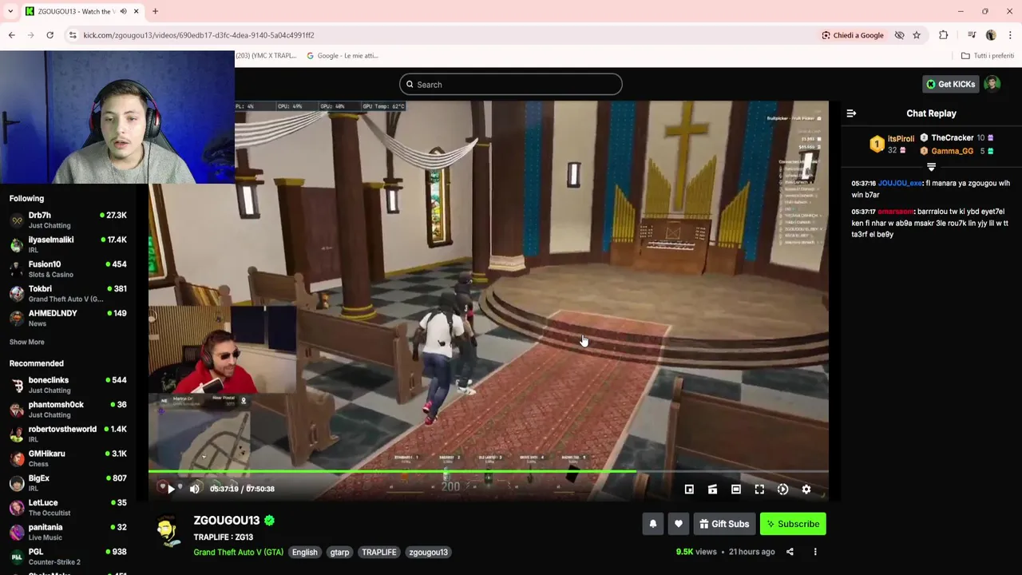This screenshot has height=575, width=1022.
Task: Open LetLuce recommended channel
Action: [x=68, y=507]
